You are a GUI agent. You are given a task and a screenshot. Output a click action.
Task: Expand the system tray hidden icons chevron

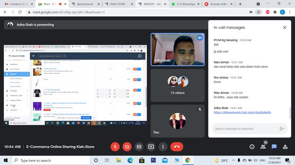click(233, 160)
